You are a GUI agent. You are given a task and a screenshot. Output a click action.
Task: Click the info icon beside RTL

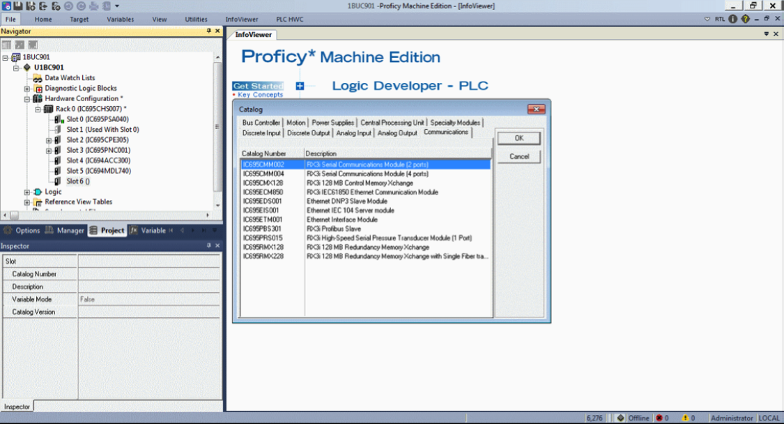tap(733, 19)
